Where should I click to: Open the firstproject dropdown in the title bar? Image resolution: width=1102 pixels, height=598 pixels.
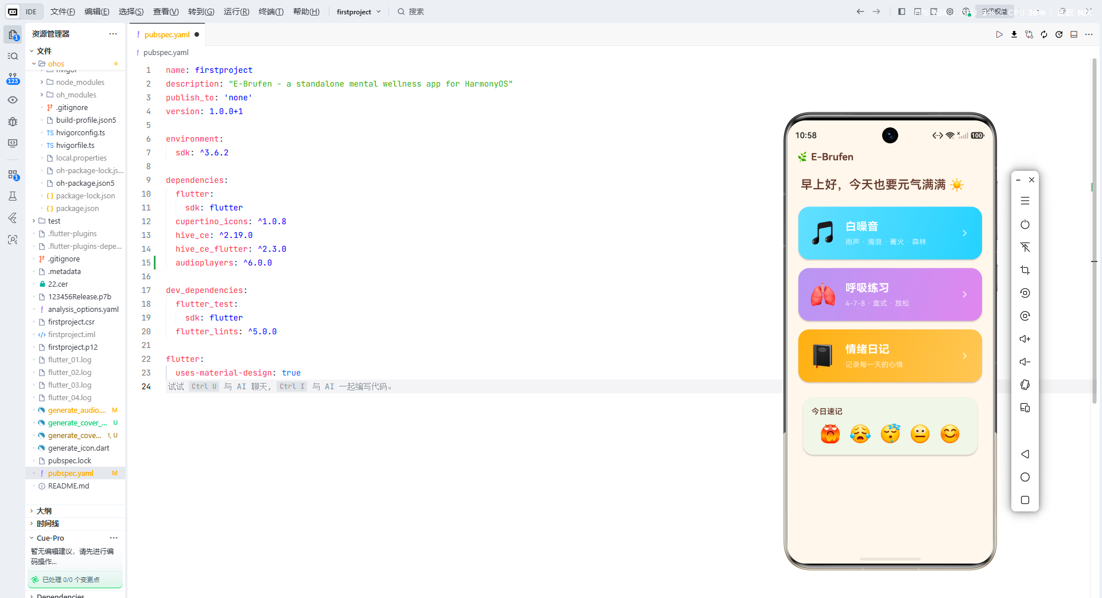coord(359,11)
